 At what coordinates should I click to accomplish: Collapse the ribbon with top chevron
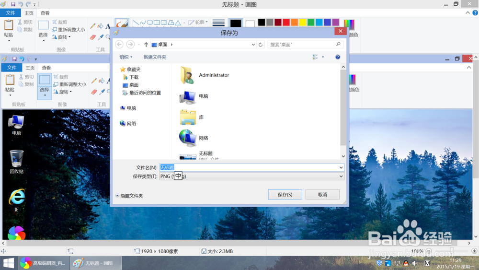[x=468, y=13]
